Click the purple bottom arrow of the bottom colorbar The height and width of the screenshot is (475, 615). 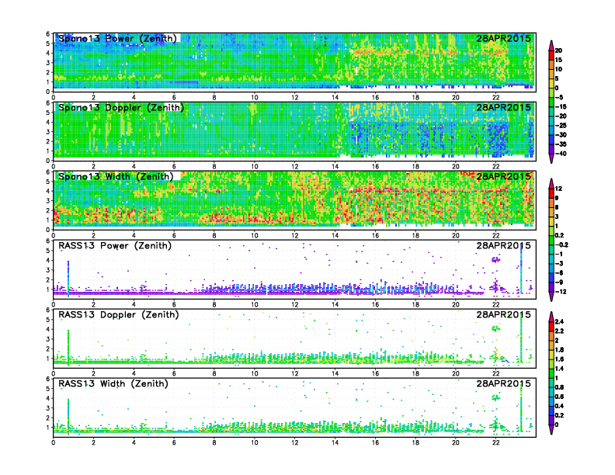pos(551,429)
